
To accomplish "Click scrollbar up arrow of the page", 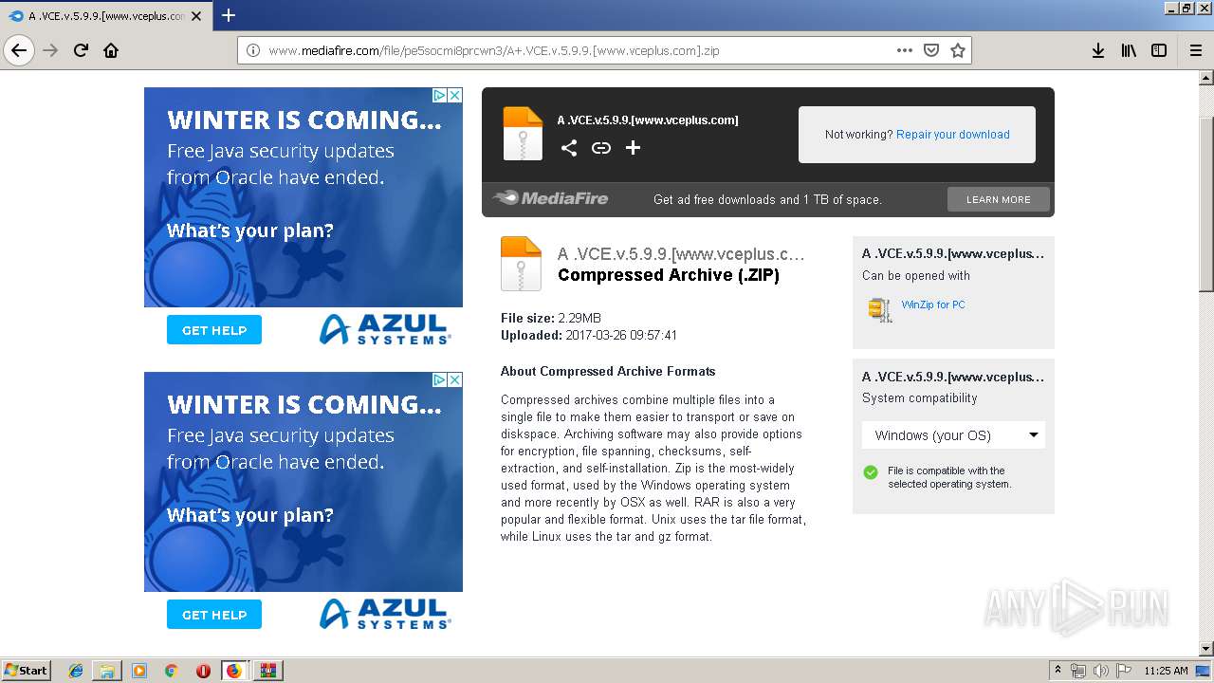I will click(1205, 78).
